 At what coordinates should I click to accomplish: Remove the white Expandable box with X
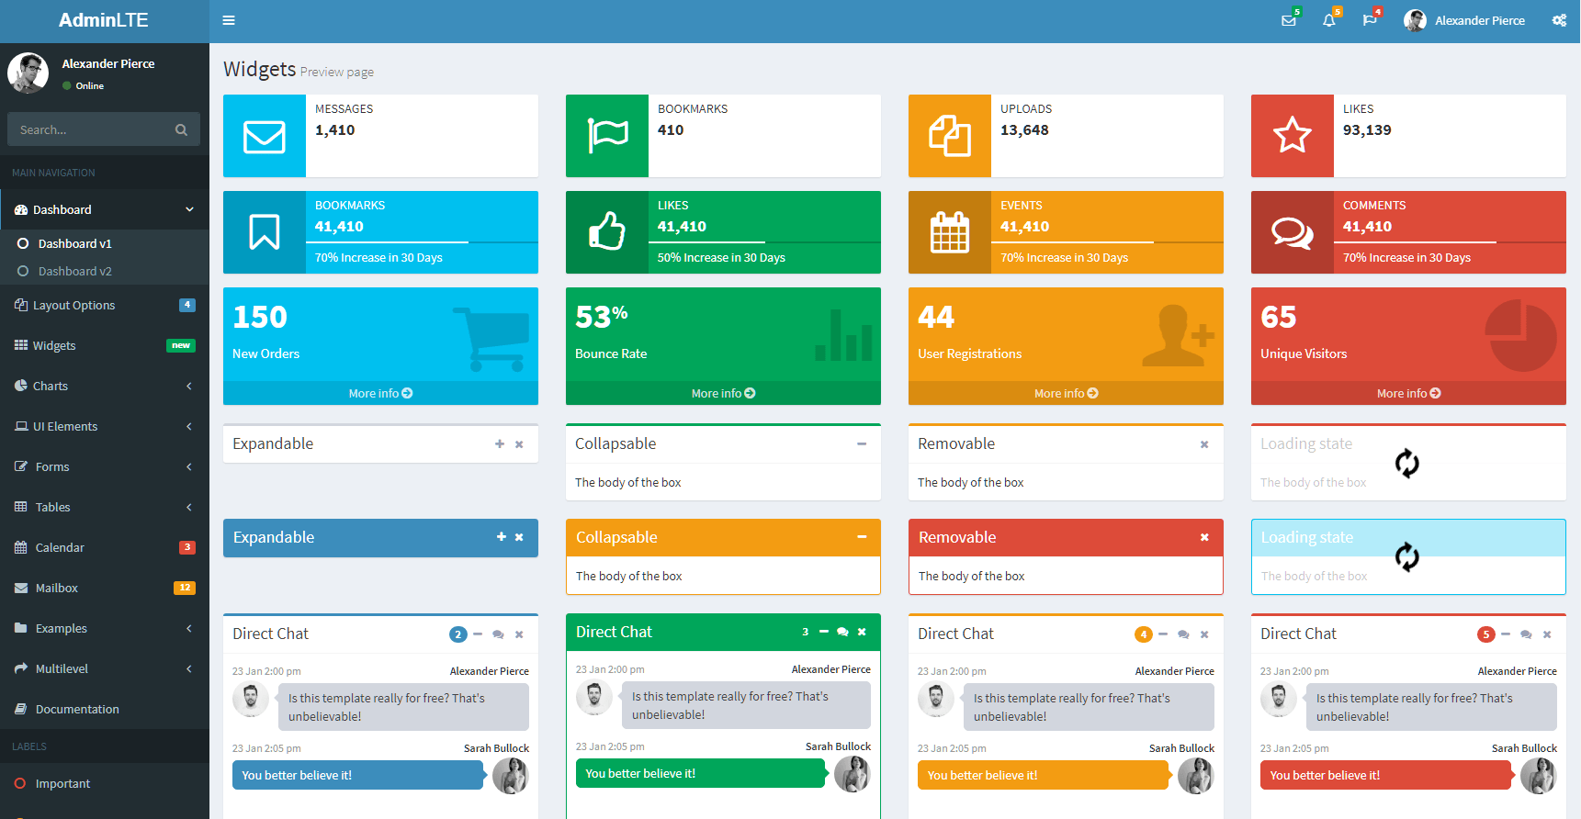coord(519,444)
